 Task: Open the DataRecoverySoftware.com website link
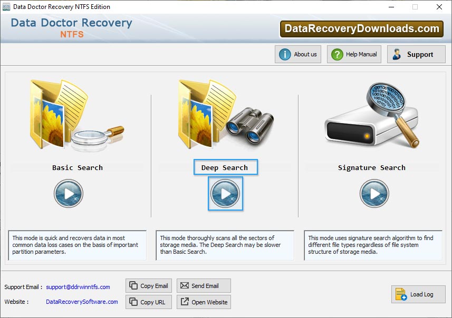click(82, 302)
